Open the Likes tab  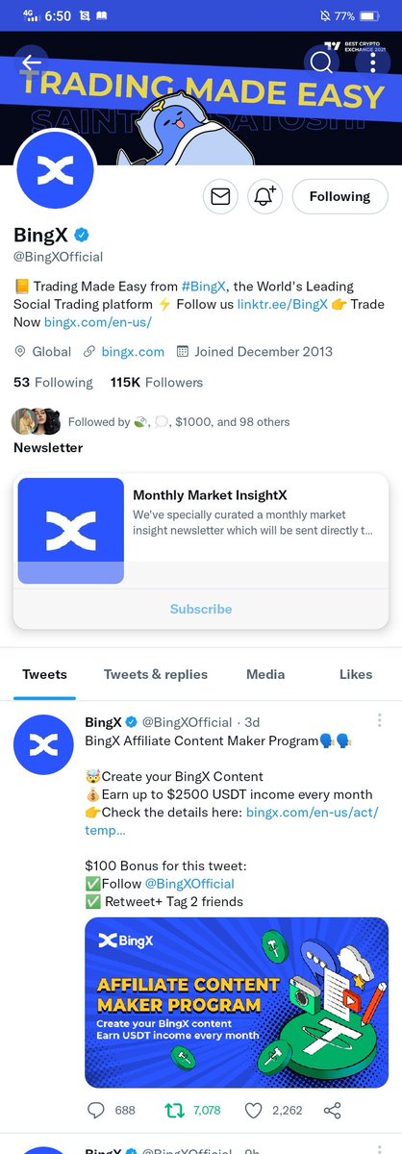click(x=356, y=674)
